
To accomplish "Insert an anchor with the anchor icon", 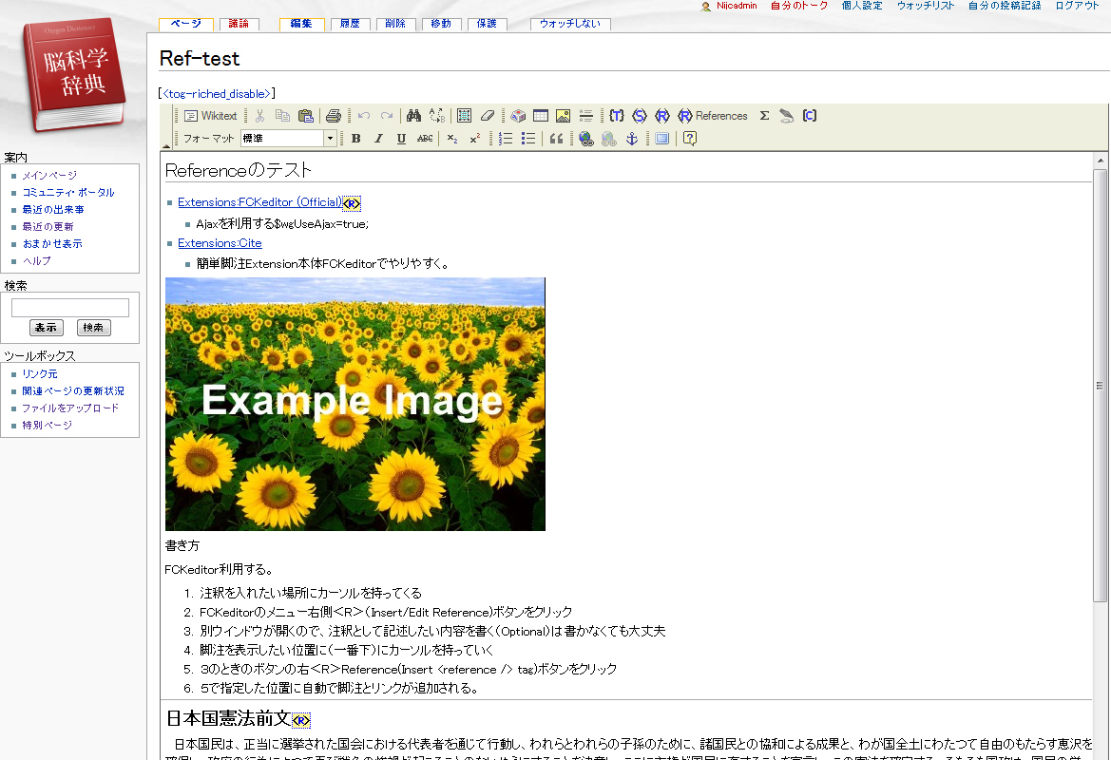I will coord(631,139).
